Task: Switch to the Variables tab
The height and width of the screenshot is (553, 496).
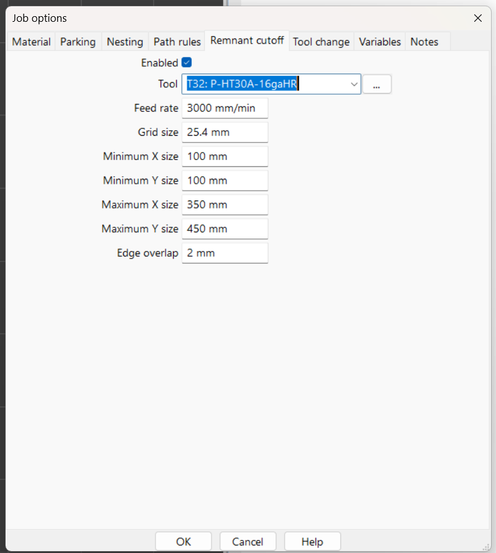Action: point(380,42)
